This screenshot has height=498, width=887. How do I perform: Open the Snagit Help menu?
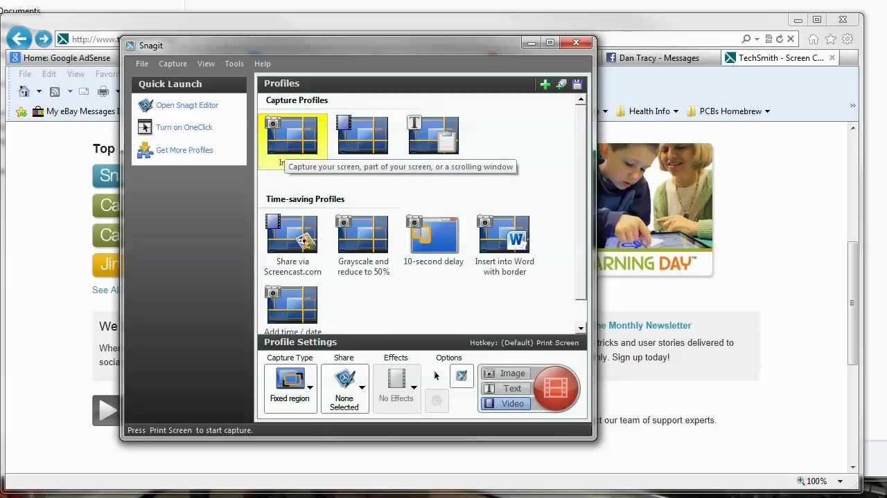click(262, 64)
